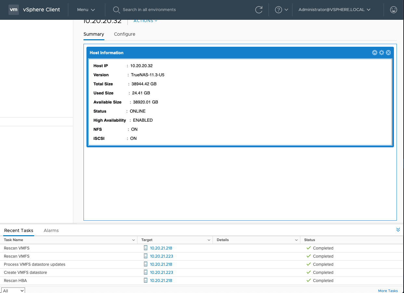
Task: Click the smiley feedback icon
Action: [x=393, y=10]
